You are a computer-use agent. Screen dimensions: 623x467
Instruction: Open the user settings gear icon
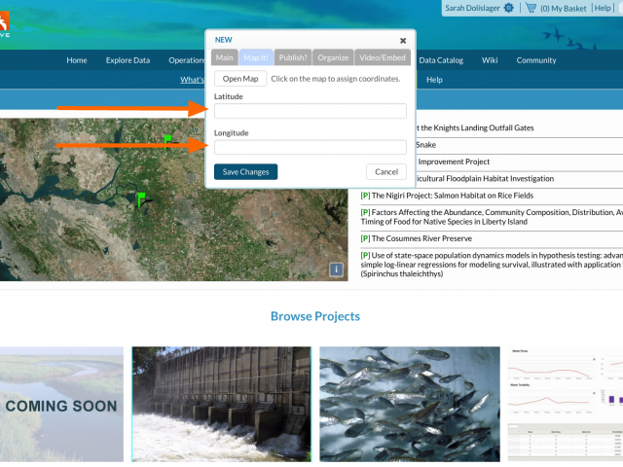tap(508, 8)
